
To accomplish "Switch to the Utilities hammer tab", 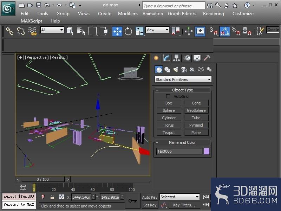I will [x=207, y=58].
